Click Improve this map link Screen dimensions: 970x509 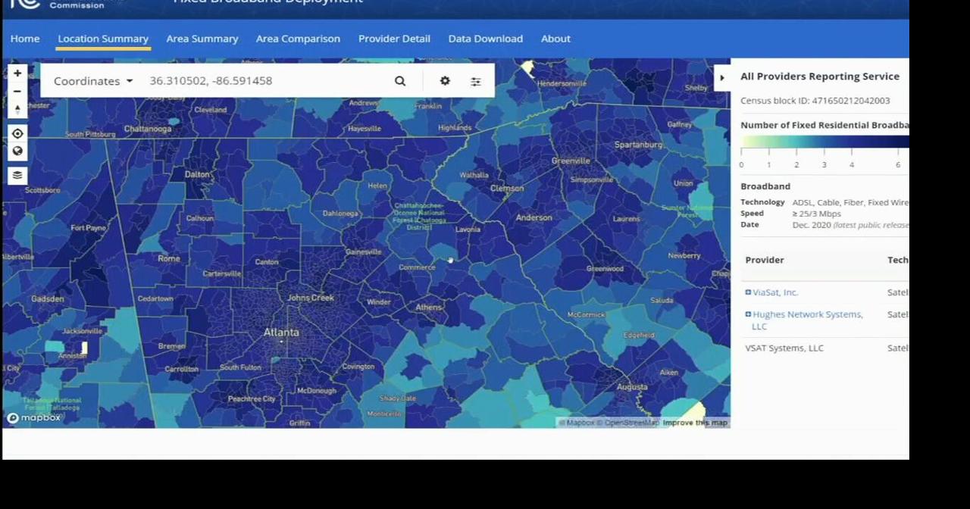(x=695, y=423)
